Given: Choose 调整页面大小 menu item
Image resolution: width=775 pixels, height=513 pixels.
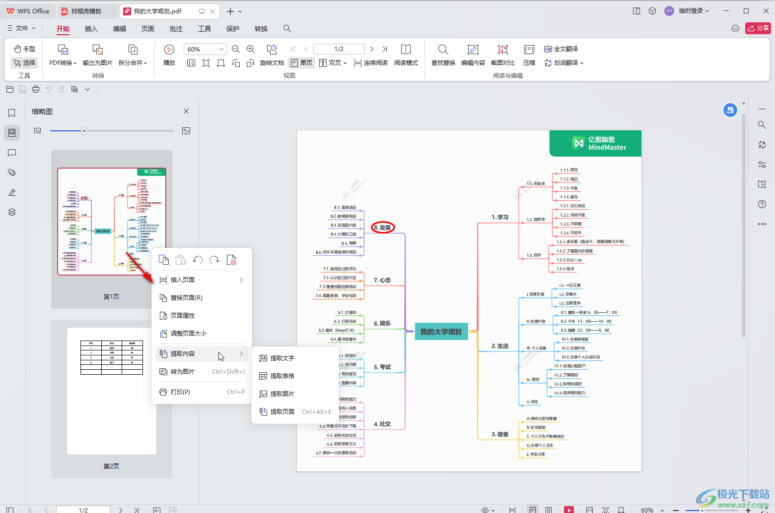Looking at the screenshot, I should [x=202, y=334].
